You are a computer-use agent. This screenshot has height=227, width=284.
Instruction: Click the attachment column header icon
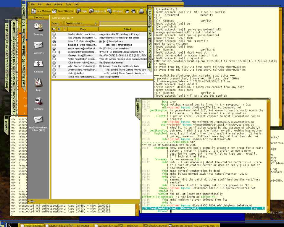[59, 29]
